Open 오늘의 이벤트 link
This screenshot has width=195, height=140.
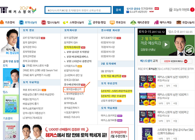[x=181, y=9]
